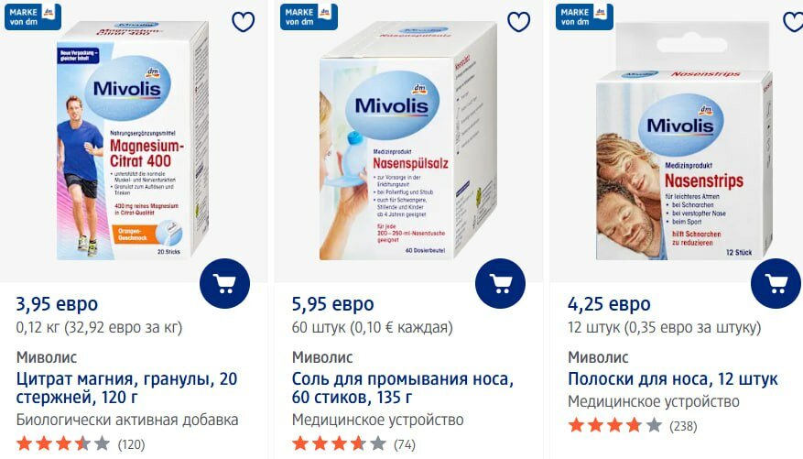Click the Миволис brand name above magnesium citrate

[47, 357]
